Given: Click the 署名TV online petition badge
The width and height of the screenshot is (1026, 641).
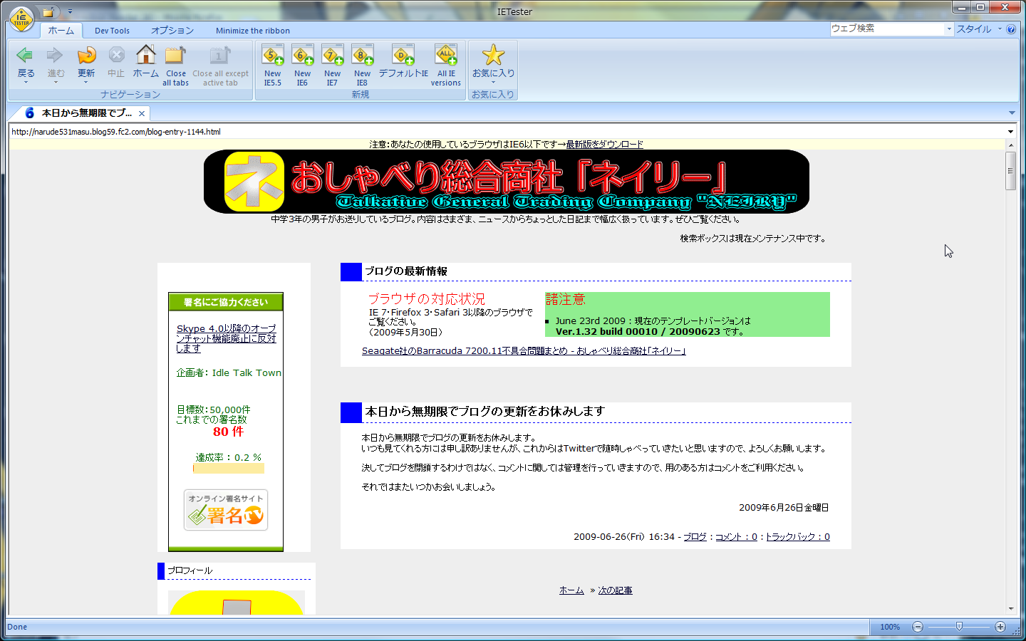Looking at the screenshot, I should pyautogui.click(x=226, y=510).
